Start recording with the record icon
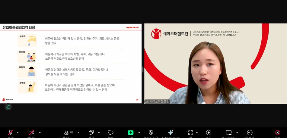Screen dimensions: 287x138 pos(209,133)
